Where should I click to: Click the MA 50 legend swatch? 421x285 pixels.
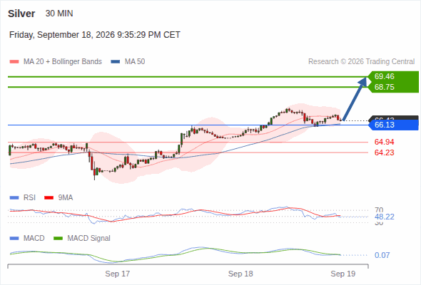point(116,62)
